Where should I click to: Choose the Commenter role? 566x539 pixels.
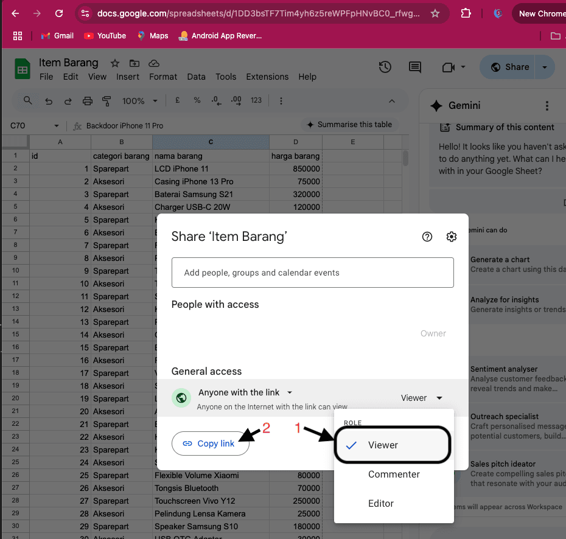[394, 475]
